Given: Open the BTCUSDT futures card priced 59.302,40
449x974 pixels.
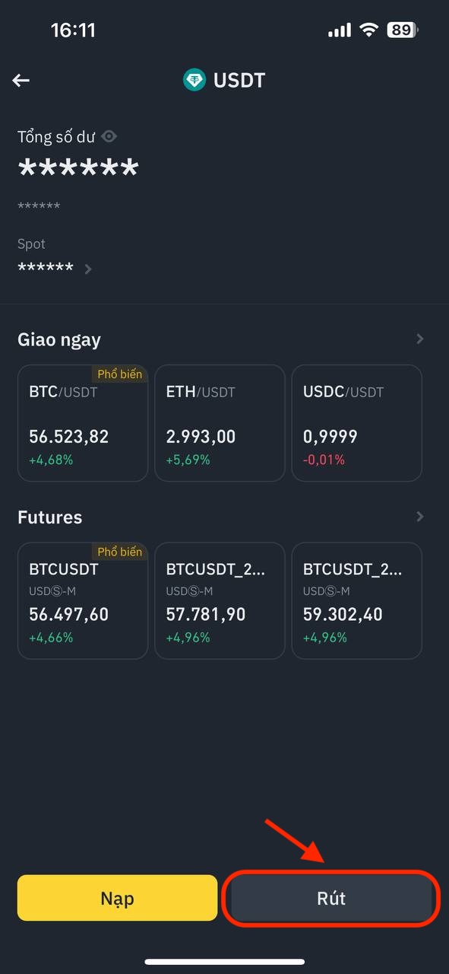Looking at the screenshot, I should pos(357,600).
